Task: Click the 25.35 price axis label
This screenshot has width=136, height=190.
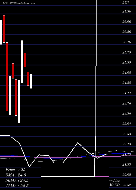Action: [x=126, y=62]
